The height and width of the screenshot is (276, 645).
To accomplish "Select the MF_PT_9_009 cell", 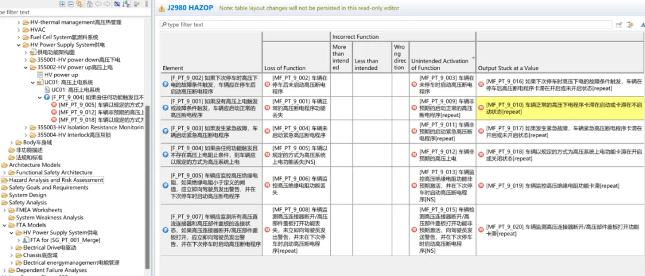I will (442, 108).
